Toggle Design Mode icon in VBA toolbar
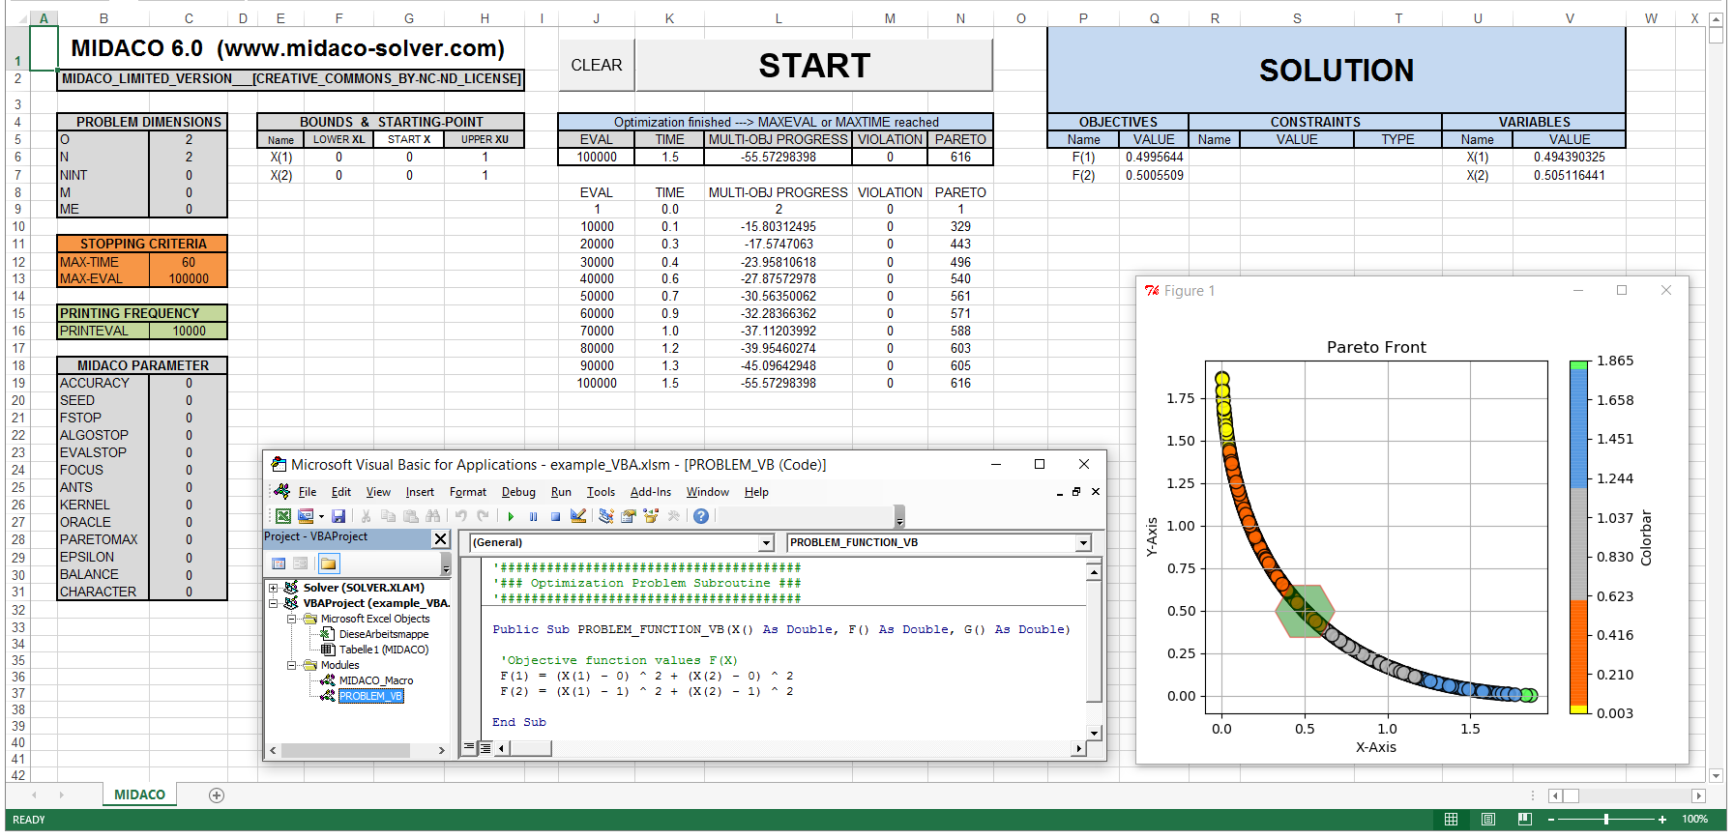The height and width of the screenshot is (838, 1734). (x=578, y=516)
